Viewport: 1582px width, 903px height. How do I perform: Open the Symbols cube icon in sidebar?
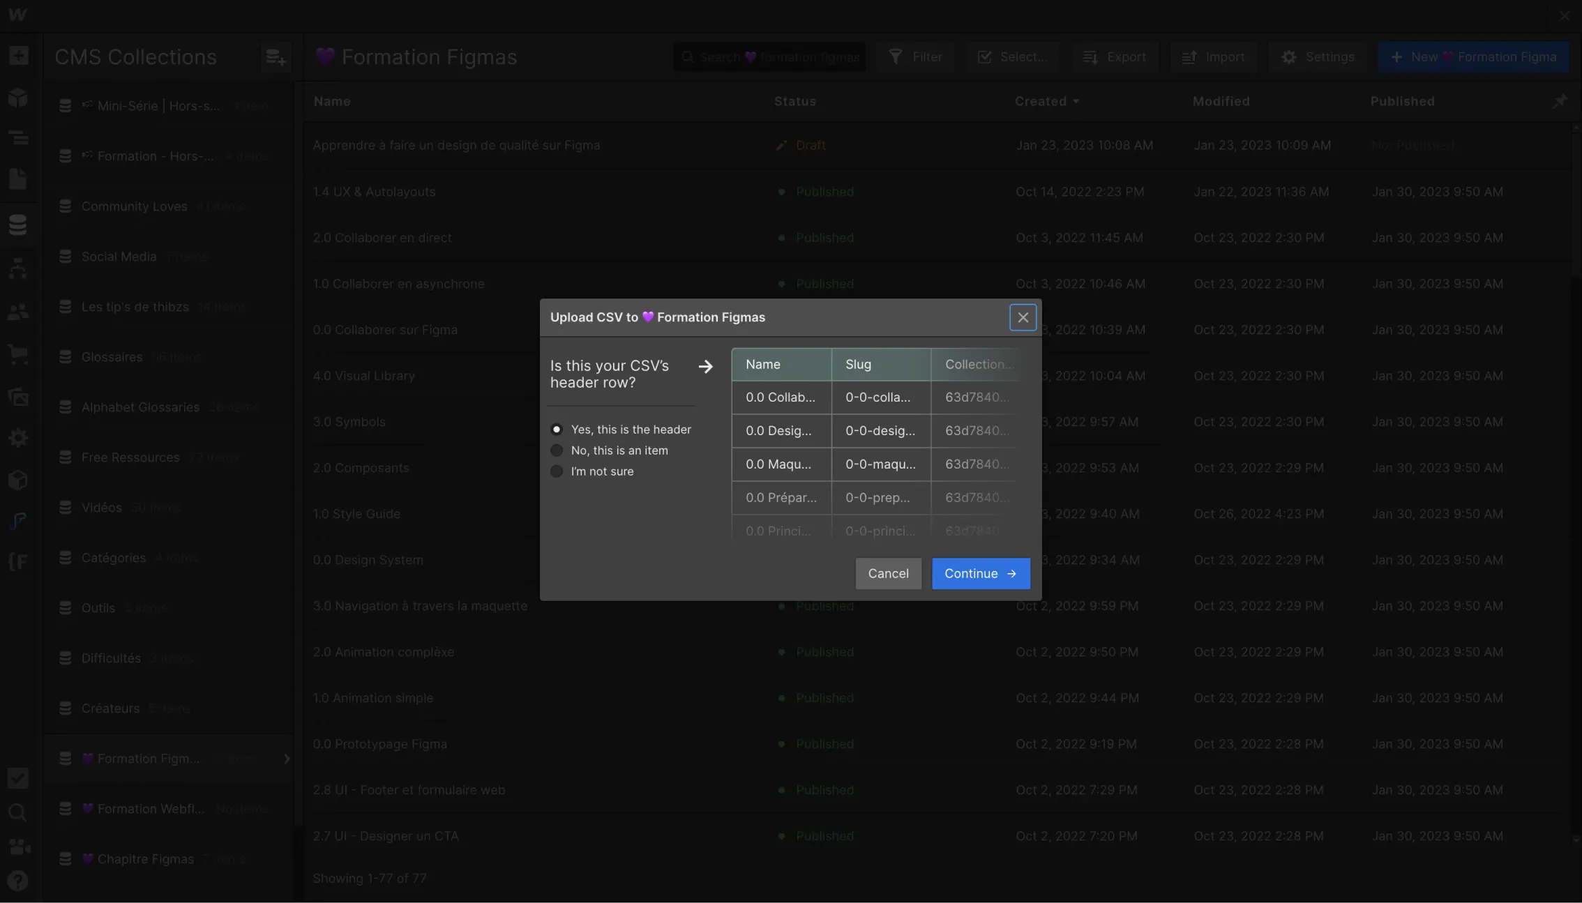(x=18, y=98)
